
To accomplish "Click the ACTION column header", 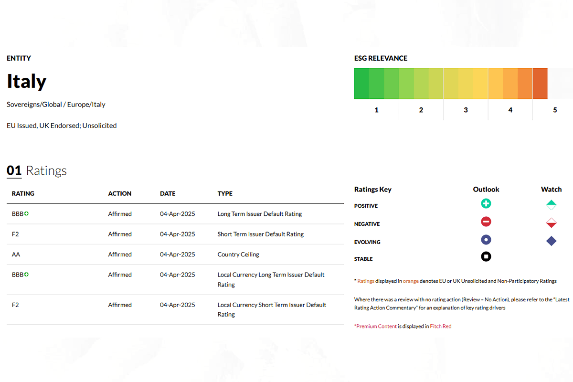I will click(x=120, y=194).
